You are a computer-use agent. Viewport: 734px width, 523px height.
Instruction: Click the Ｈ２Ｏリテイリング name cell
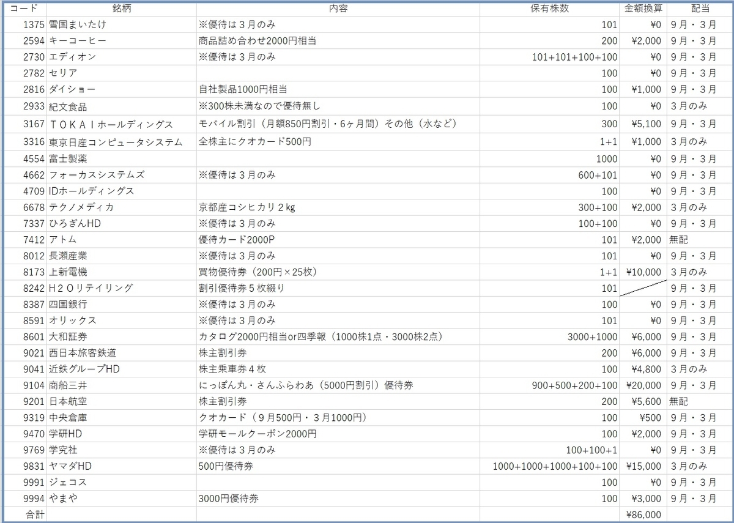[x=122, y=288]
